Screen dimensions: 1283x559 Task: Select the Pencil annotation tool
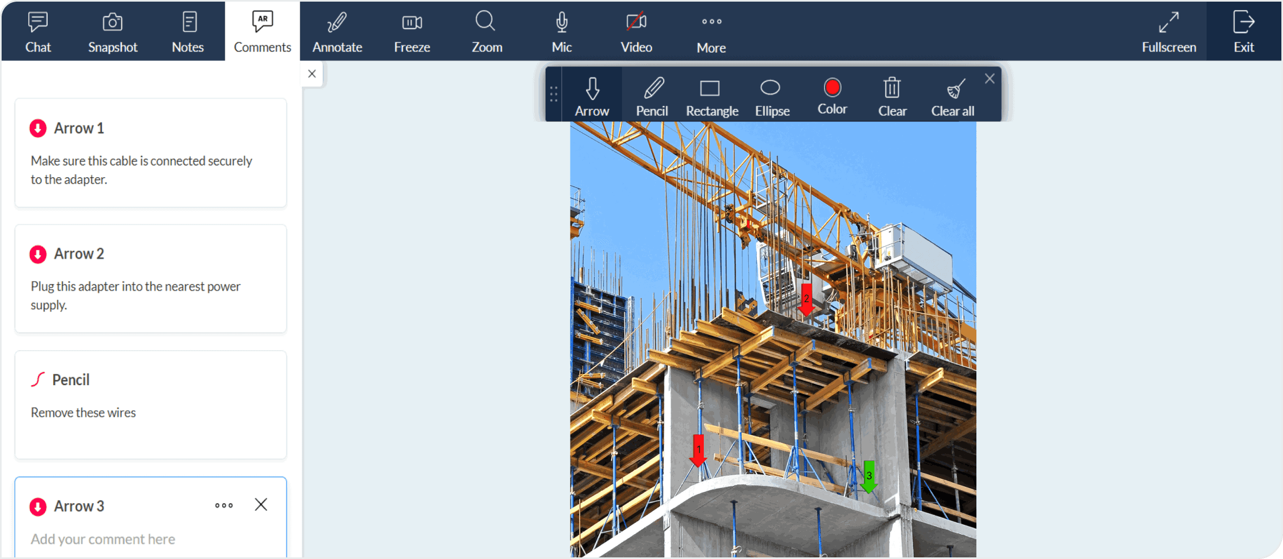pos(652,96)
